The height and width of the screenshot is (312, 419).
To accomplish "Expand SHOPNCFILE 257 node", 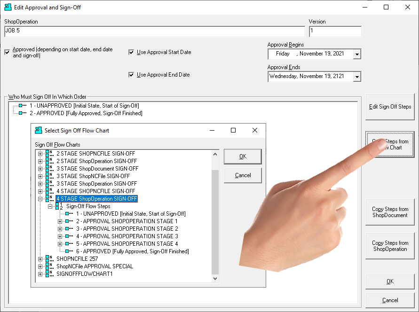I will pos(40,259).
